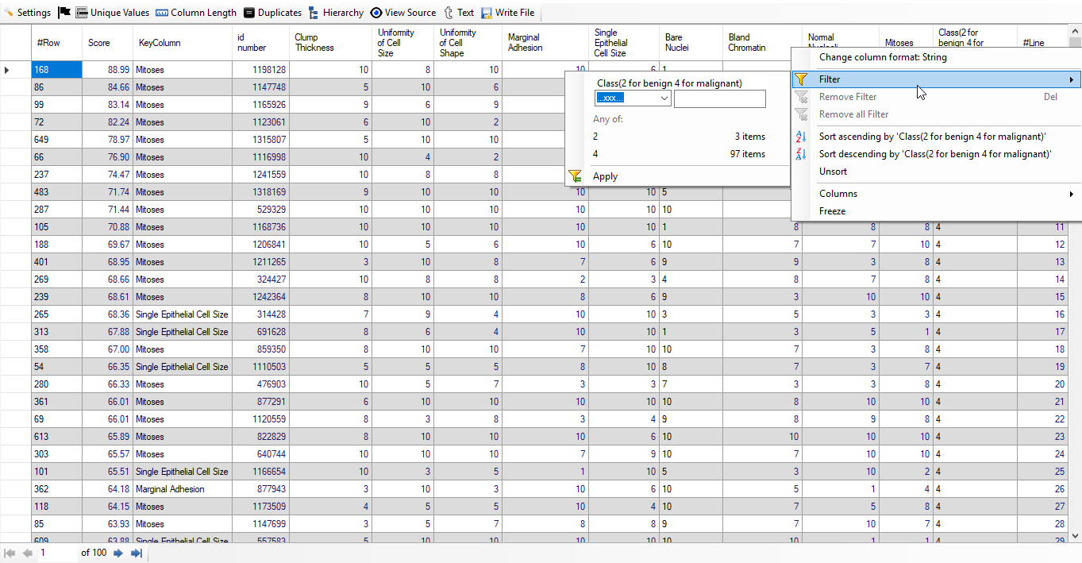Choose Sort descending by Class column
Screen dimensions: 1082x563
[x=934, y=154]
